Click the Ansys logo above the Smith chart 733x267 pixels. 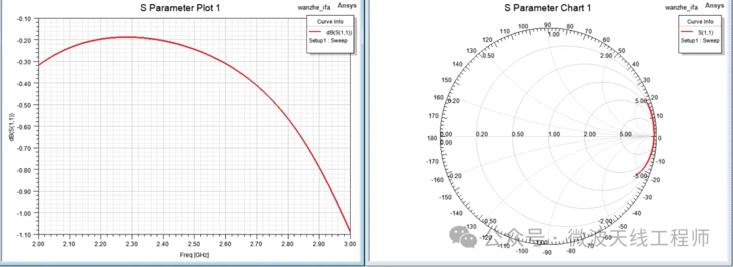pos(714,6)
